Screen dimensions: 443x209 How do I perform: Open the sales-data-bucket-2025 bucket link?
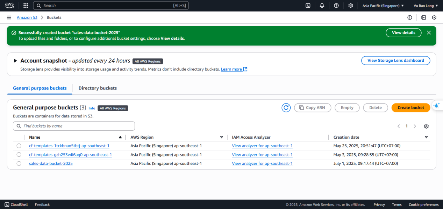pyautogui.click(x=51, y=163)
